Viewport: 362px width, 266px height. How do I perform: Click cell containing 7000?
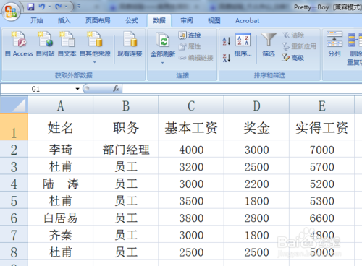(x=322, y=150)
